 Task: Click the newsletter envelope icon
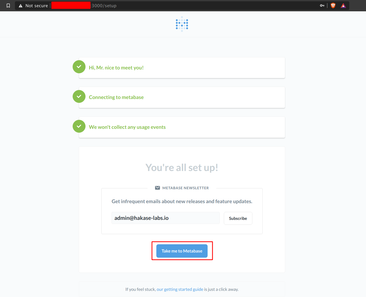click(157, 188)
